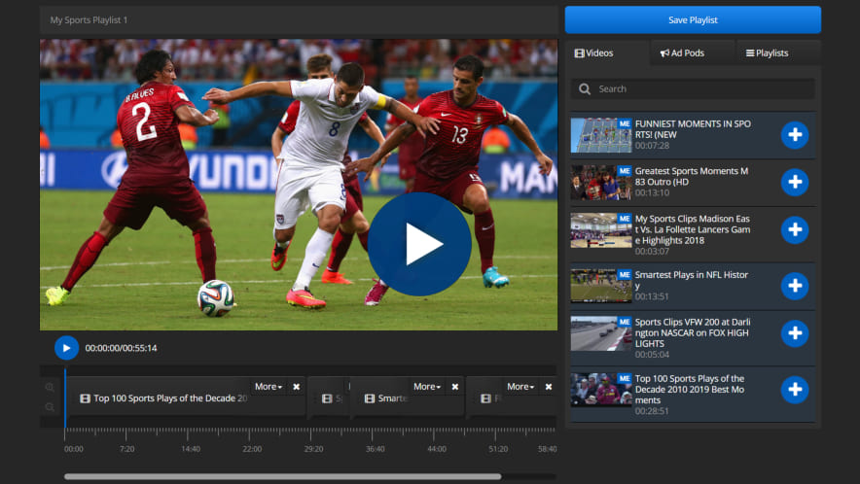Click the Save Playlist button
Viewport: 860px width, 484px height.
click(693, 20)
